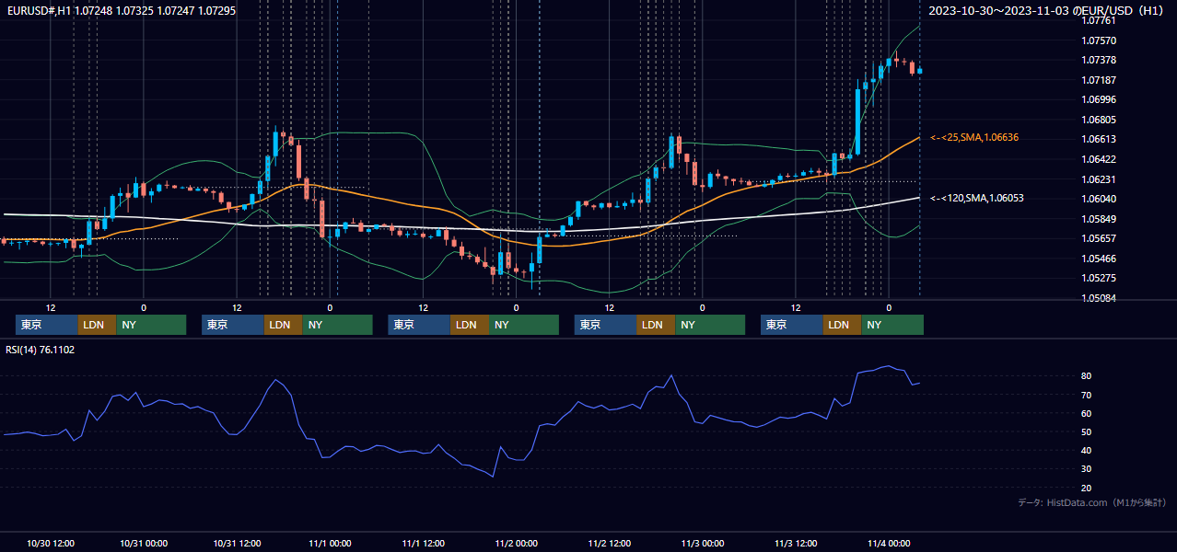Select the 11/1 12:00 time axis label
The width and height of the screenshot is (1177, 552).
(x=424, y=543)
